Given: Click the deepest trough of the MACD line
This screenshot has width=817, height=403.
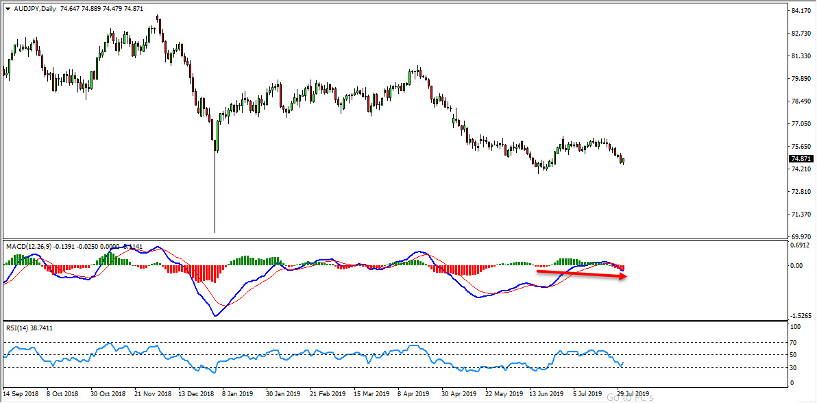Looking at the screenshot, I should [215, 315].
